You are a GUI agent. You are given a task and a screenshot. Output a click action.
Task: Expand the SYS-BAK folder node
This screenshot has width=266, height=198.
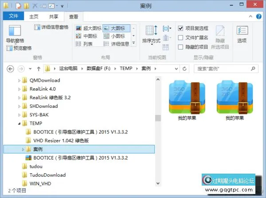click(x=19, y=115)
